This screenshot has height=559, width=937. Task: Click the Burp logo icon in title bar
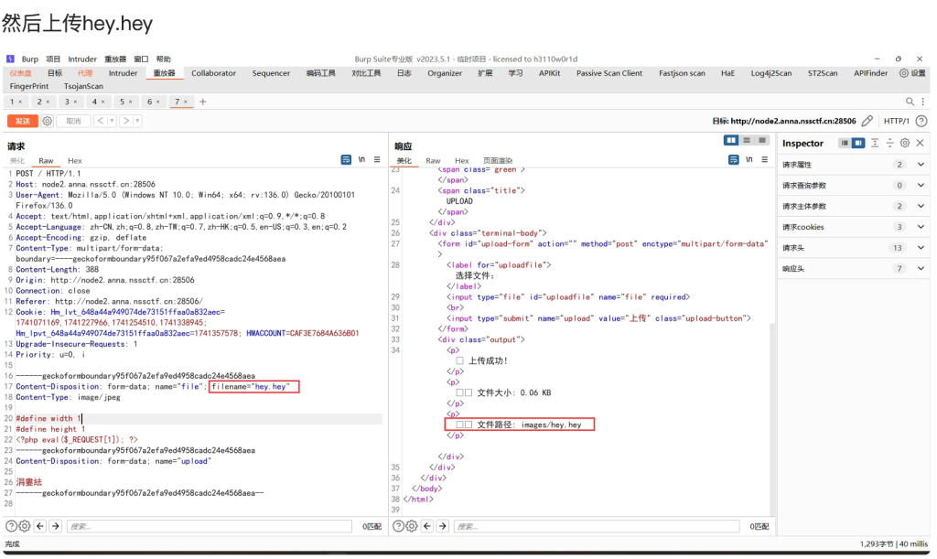(10, 59)
